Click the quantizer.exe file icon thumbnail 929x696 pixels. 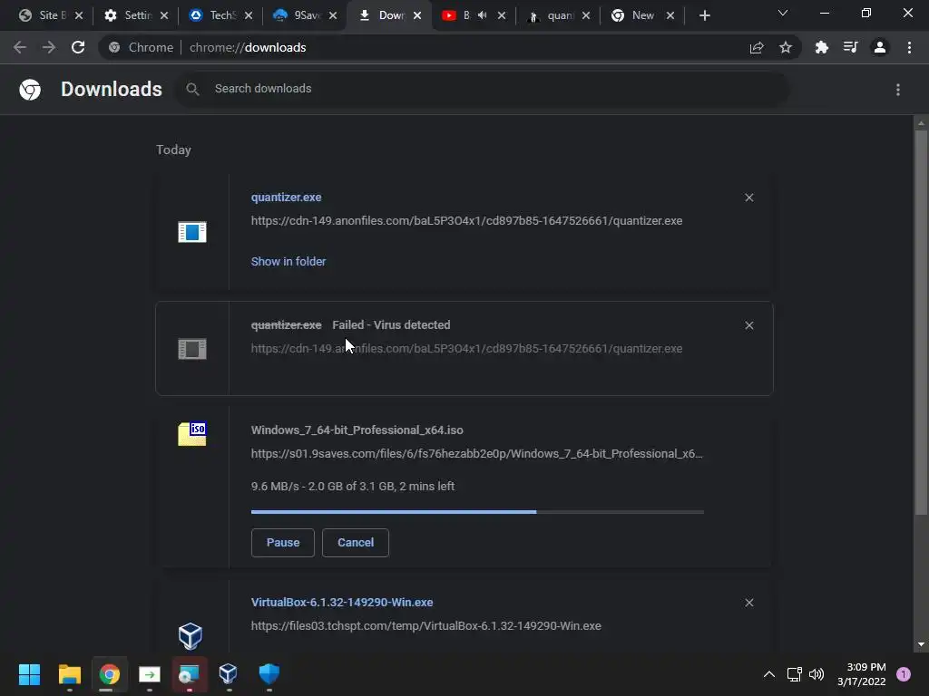coord(192,232)
